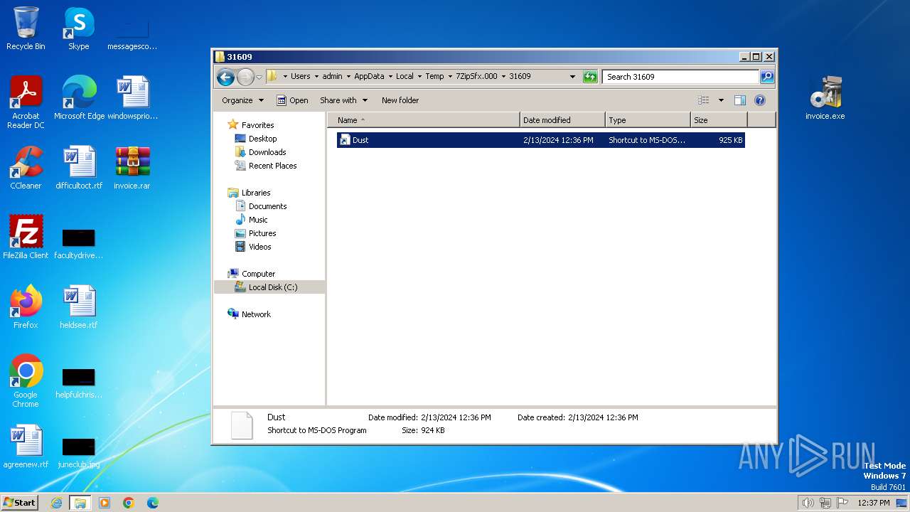
Task: Open Documents library in the sidebar
Action: coord(267,206)
